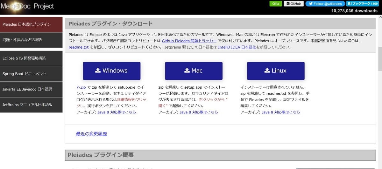Image resolution: width=382 pixels, height=169 pixels.
Task: Open the readme.txt link
Action: click(x=79, y=47)
